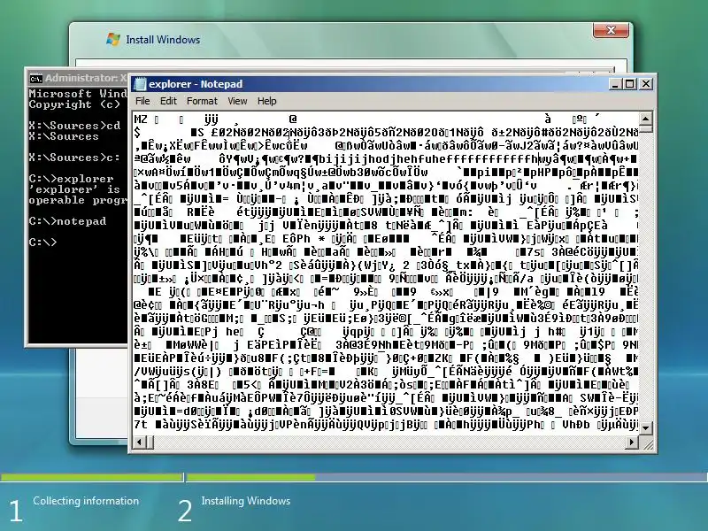This screenshot has height=531, width=708.
Task: Click the 'C:\>notepad' line in command prompt
Action: coord(67,221)
